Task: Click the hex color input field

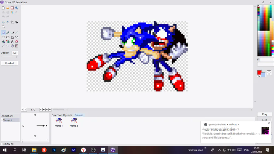Action: (x=267, y=60)
